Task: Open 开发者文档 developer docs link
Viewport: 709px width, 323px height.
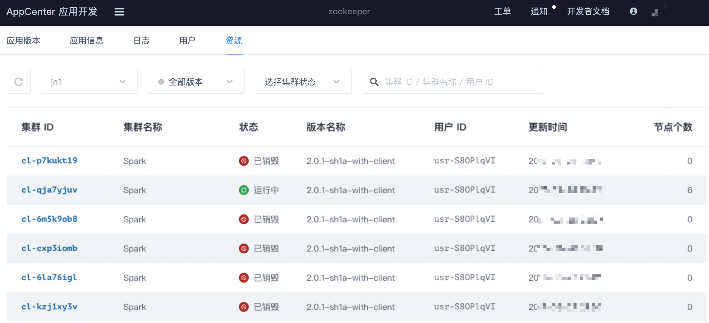Action: tap(588, 12)
